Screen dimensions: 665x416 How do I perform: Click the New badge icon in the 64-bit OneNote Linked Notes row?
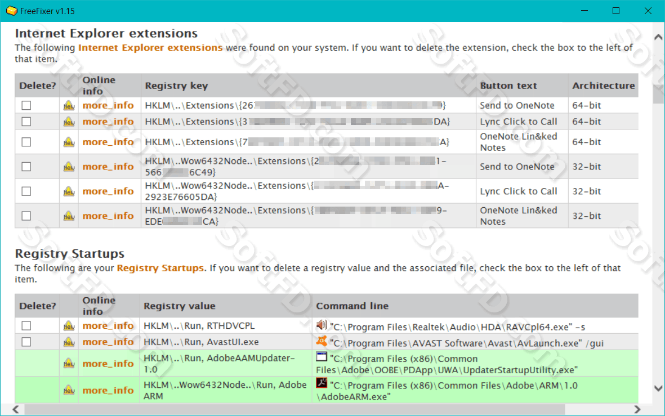click(69, 142)
